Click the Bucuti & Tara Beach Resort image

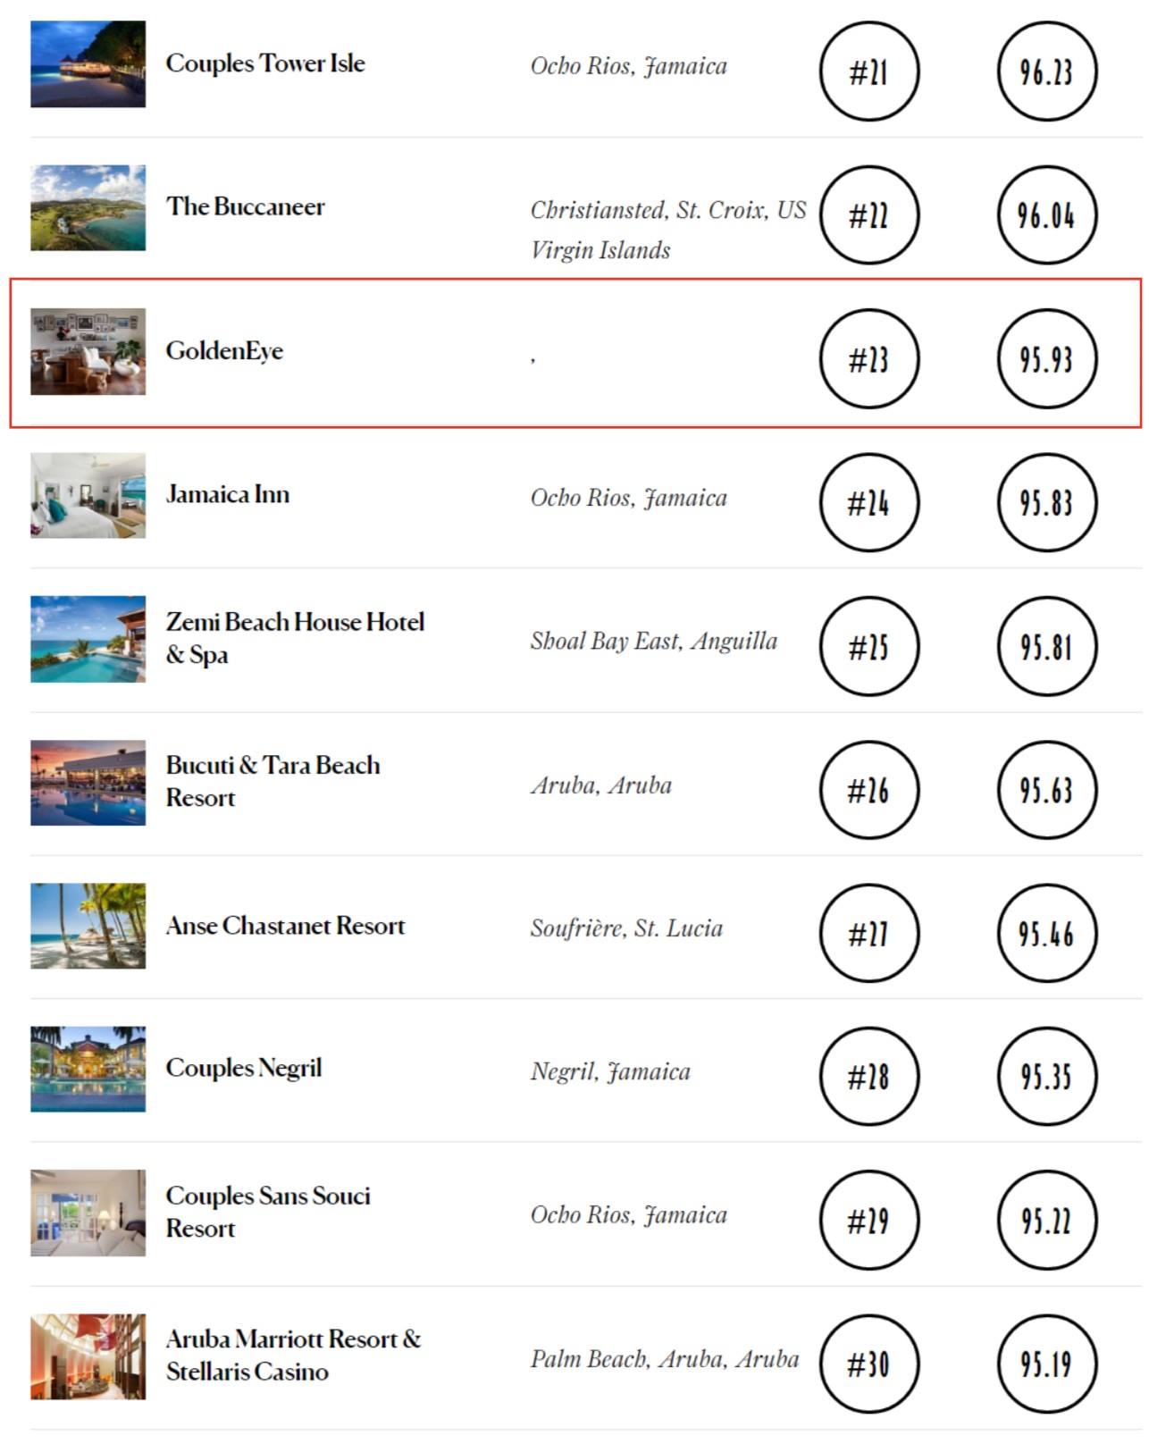(x=88, y=783)
